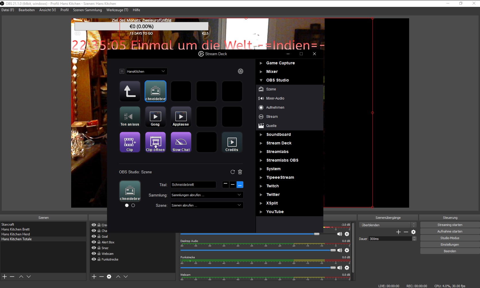Click the Einstellungen button
The height and width of the screenshot is (288, 480).
point(450,245)
